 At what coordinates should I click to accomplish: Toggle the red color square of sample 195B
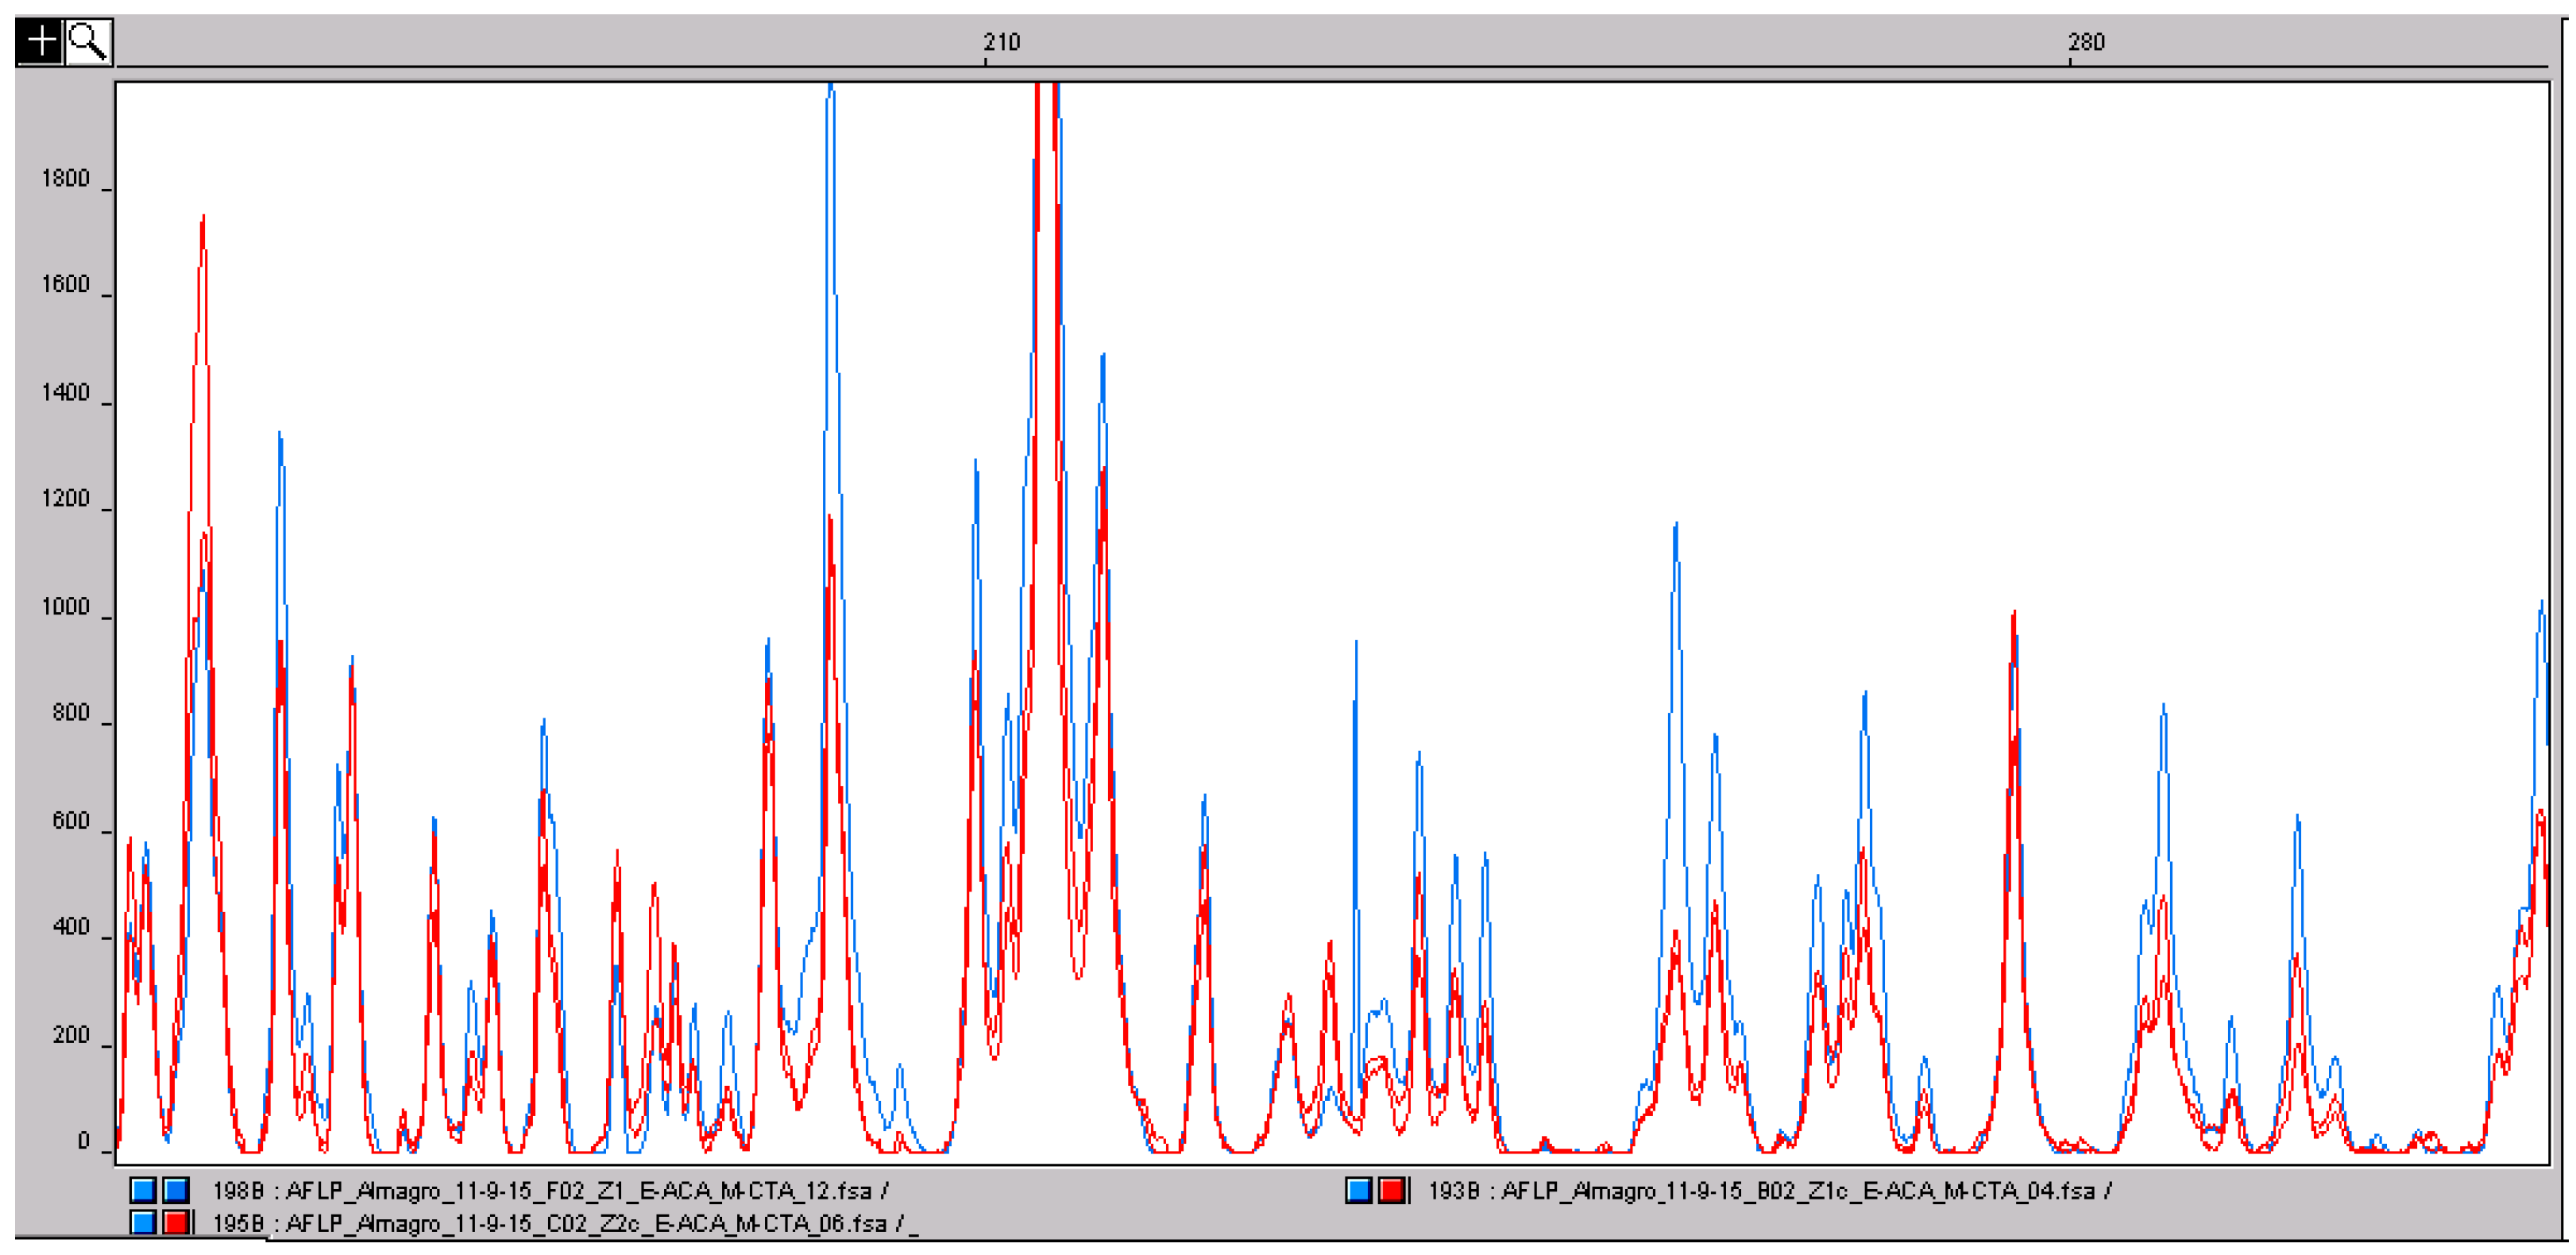pyautogui.click(x=177, y=1222)
